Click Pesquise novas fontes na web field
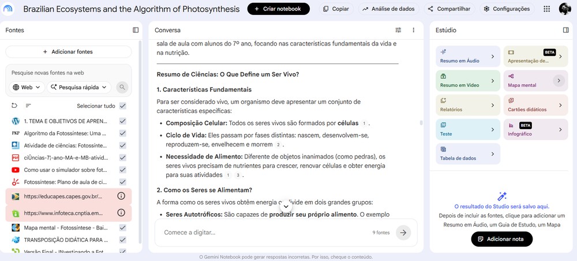 [x=69, y=73]
